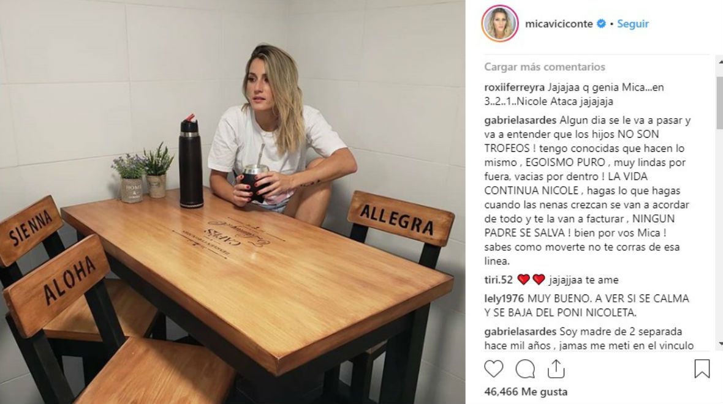This screenshot has height=404, width=723.
Task: Open micaviciconte username link
Action: click(x=559, y=24)
